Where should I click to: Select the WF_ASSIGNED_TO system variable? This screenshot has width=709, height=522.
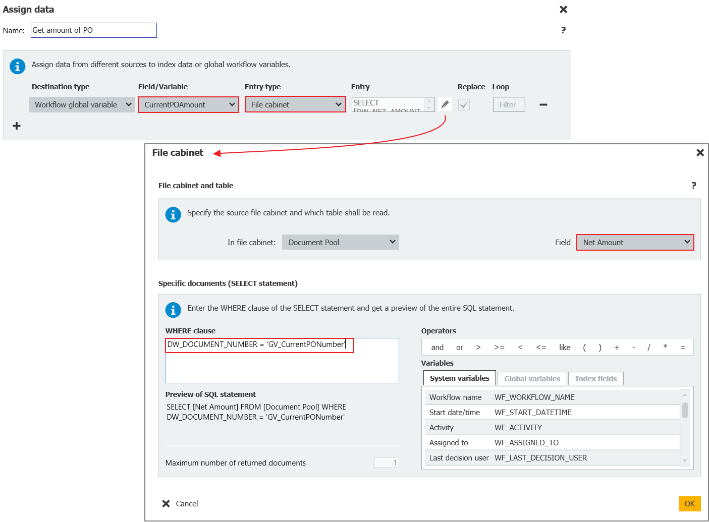526,442
